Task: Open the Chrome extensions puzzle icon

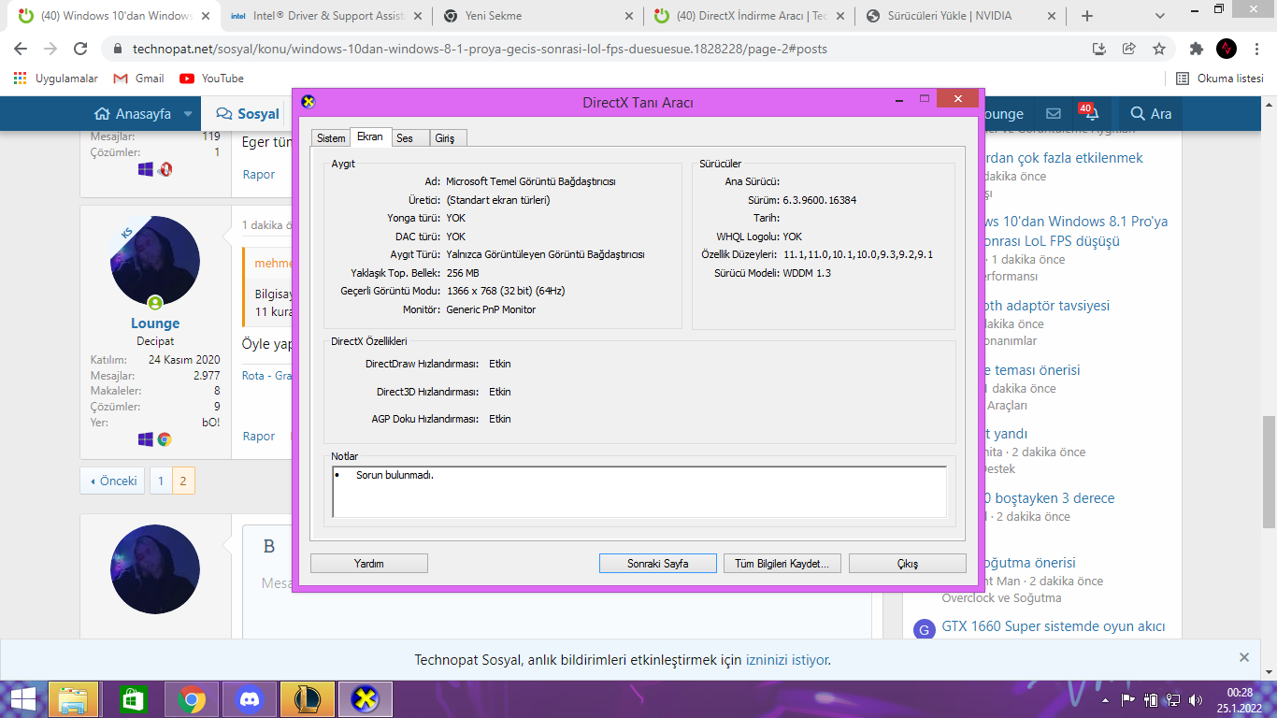Action: [x=1197, y=49]
